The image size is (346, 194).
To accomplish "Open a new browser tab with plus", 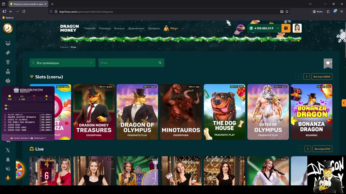I will click(52, 4).
